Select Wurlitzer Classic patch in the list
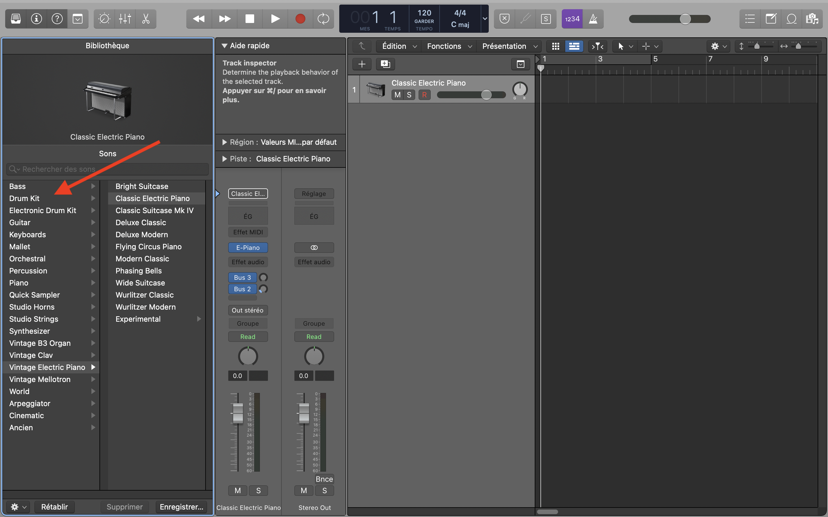 [x=144, y=295]
